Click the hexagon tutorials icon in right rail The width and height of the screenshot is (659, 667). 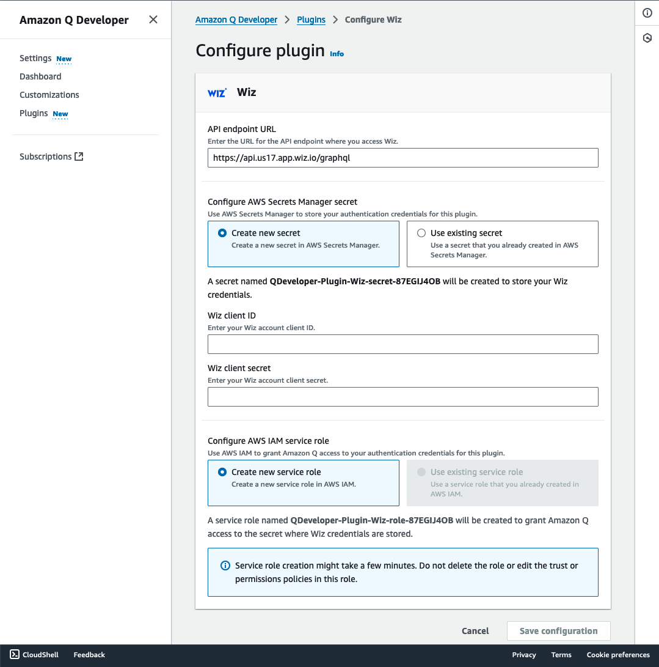point(647,38)
